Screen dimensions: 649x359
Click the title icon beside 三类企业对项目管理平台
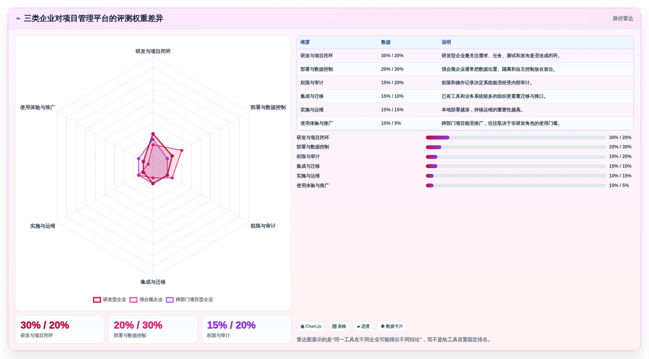[18, 19]
